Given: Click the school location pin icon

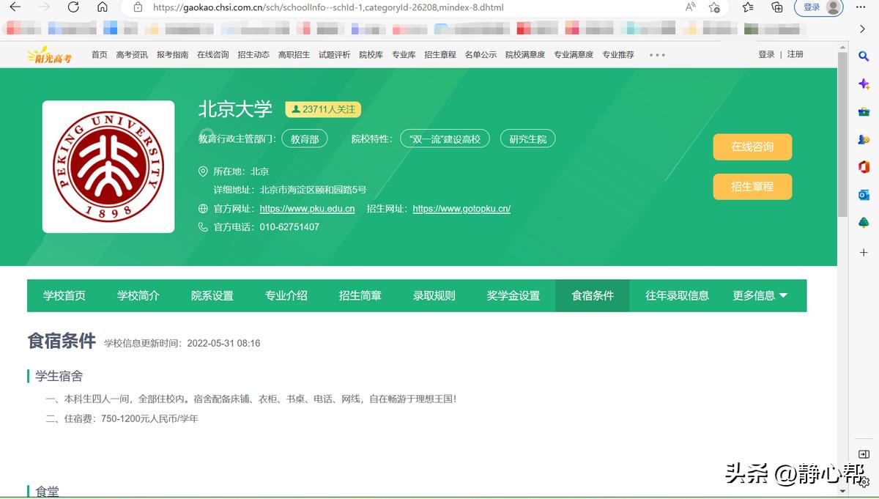Looking at the screenshot, I should [x=203, y=171].
